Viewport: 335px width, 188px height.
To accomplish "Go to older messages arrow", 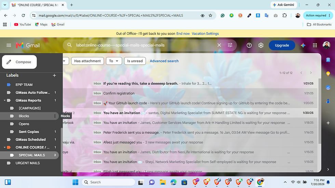I will click(311, 73).
